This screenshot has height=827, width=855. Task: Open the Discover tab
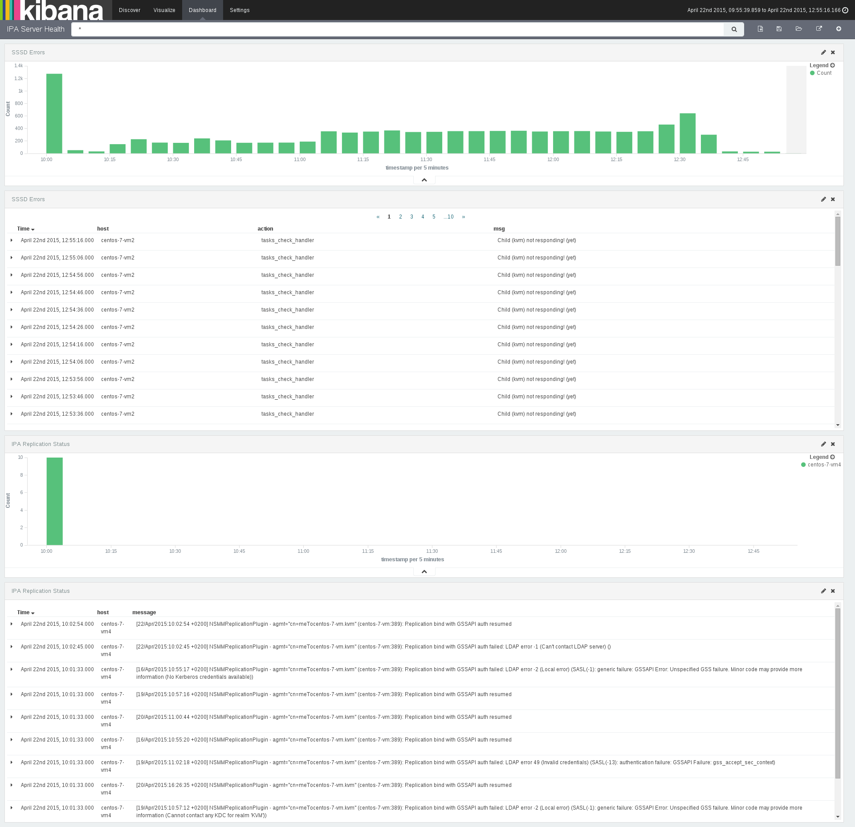pos(130,10)
